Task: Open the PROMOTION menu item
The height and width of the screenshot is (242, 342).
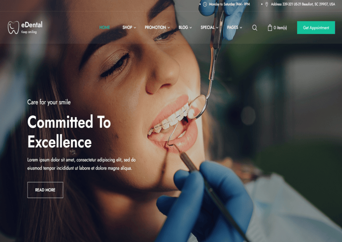Action: 155,27
